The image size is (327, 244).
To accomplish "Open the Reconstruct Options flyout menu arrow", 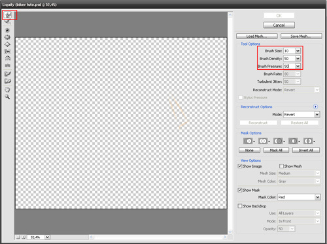I will tap(315, 106).
